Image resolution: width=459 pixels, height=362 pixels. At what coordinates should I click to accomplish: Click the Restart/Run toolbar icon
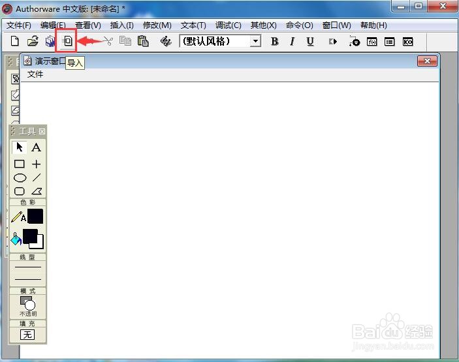333,42
